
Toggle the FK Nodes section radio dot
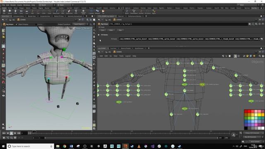pos(99,35)
